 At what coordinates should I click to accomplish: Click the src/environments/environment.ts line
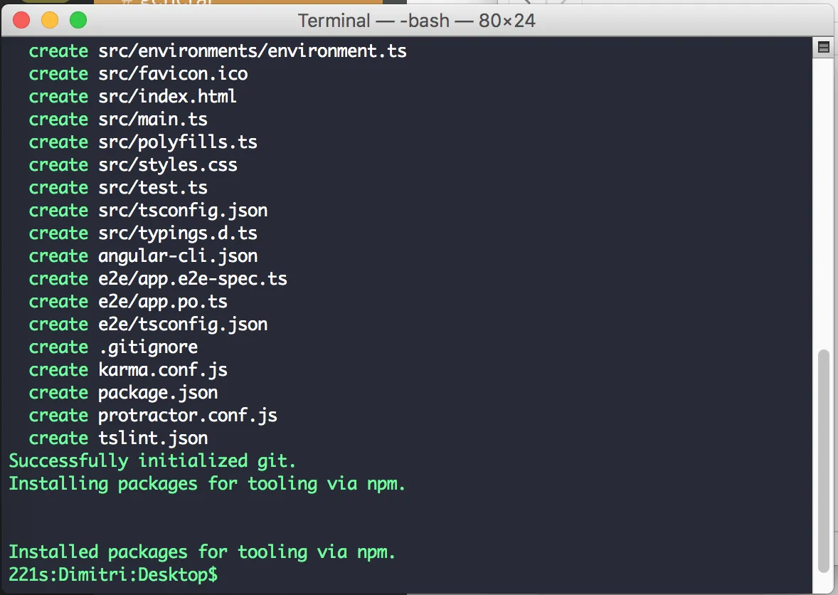(x=253, y=51)
